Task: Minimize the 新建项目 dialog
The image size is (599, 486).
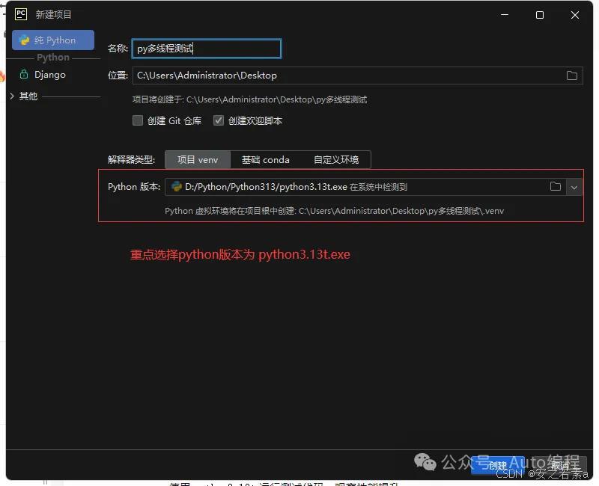Action: (505, 15)
